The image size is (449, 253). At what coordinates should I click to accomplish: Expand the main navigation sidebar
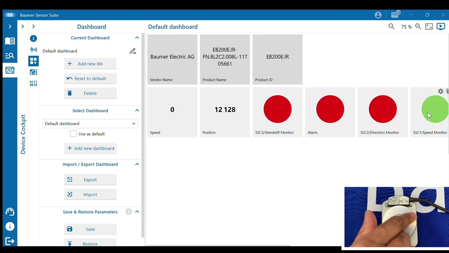[x=10, y=27]
